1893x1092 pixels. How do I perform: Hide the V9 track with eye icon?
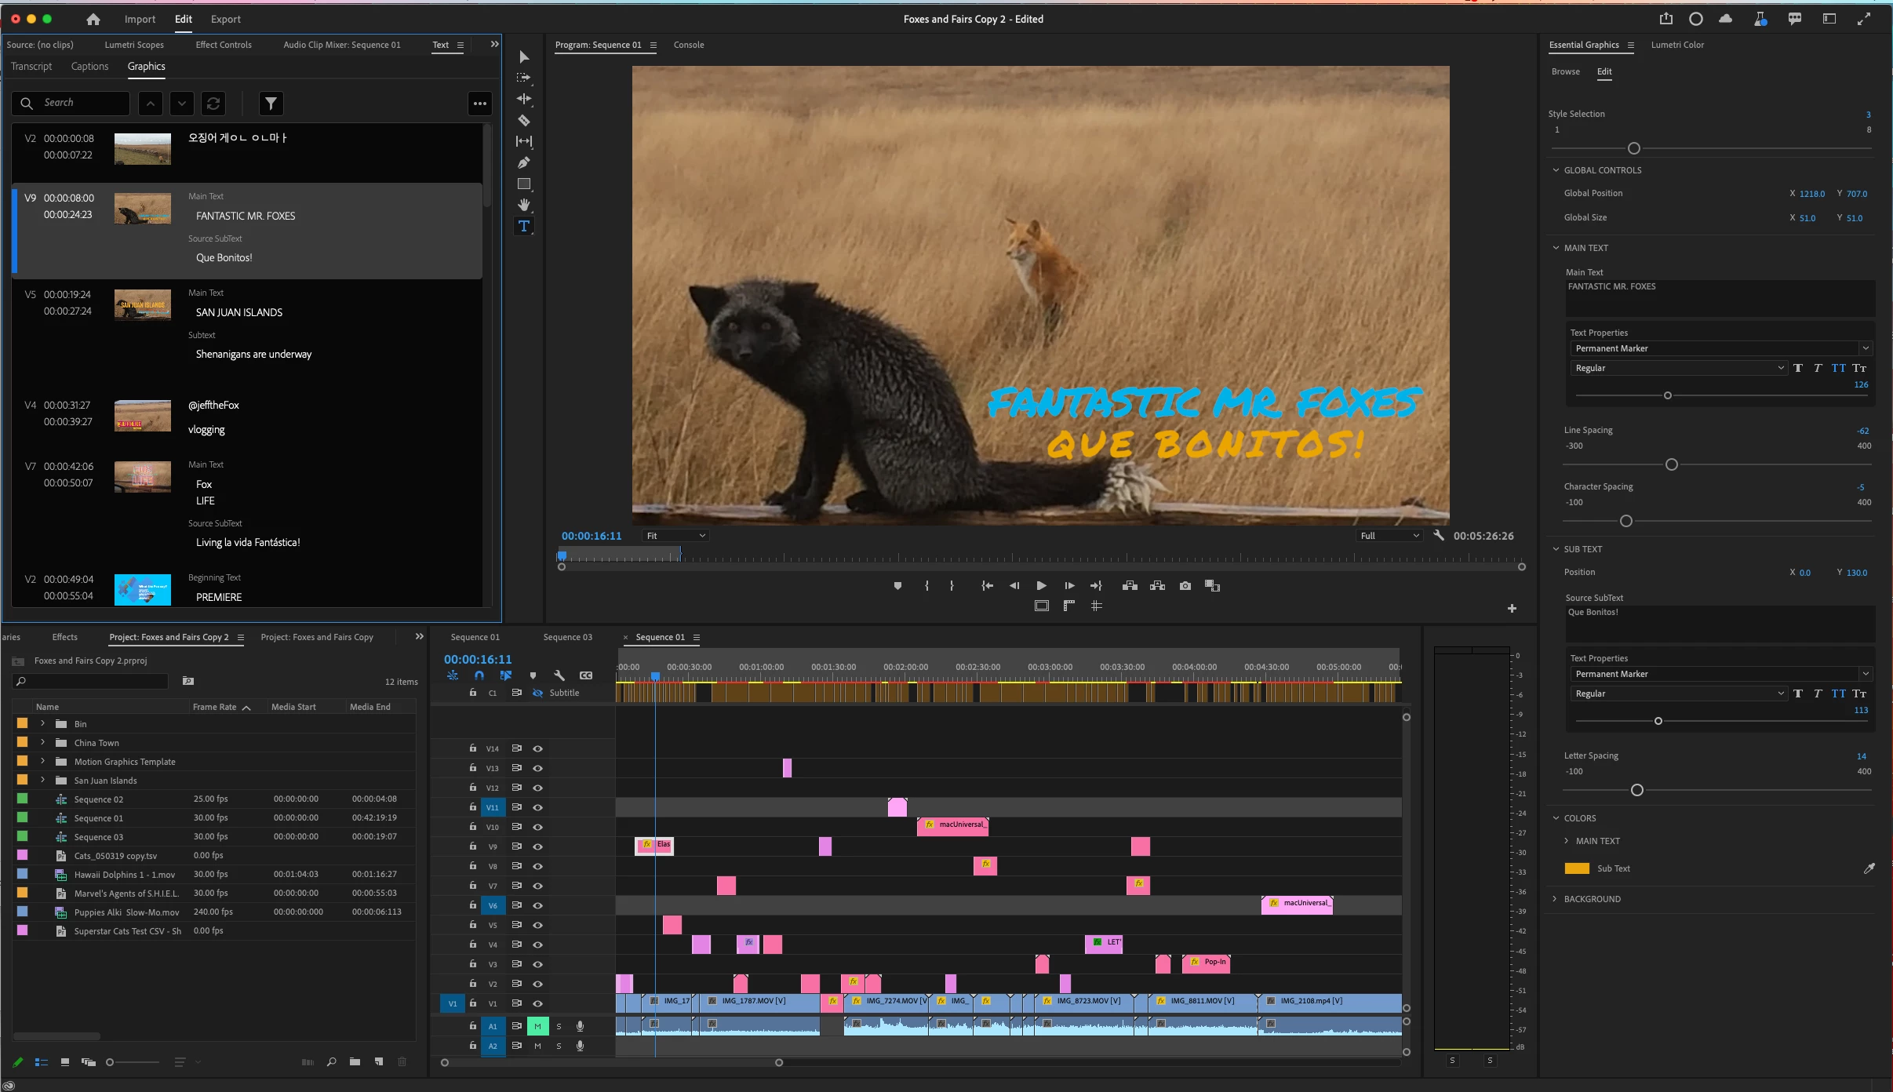tap(537, 846)
